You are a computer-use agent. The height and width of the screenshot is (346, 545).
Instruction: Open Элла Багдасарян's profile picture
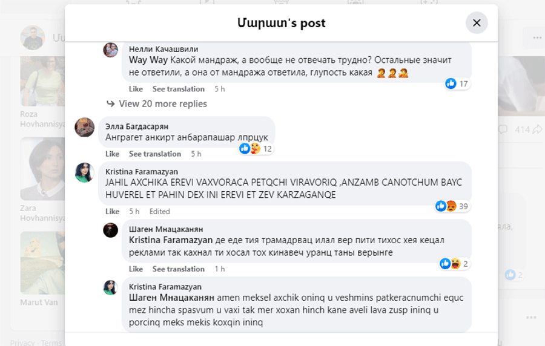click(84, 127)
